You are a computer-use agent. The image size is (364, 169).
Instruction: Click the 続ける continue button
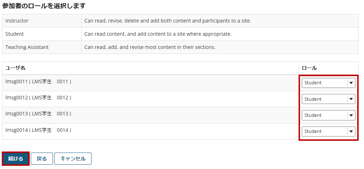click(x=16, y=159)
